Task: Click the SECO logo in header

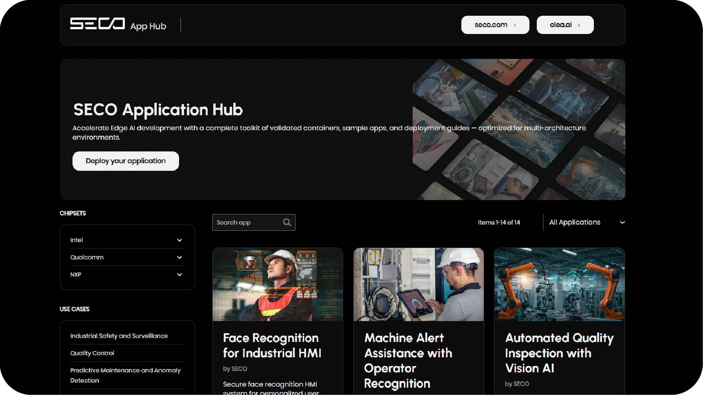Action: (97, 24)
